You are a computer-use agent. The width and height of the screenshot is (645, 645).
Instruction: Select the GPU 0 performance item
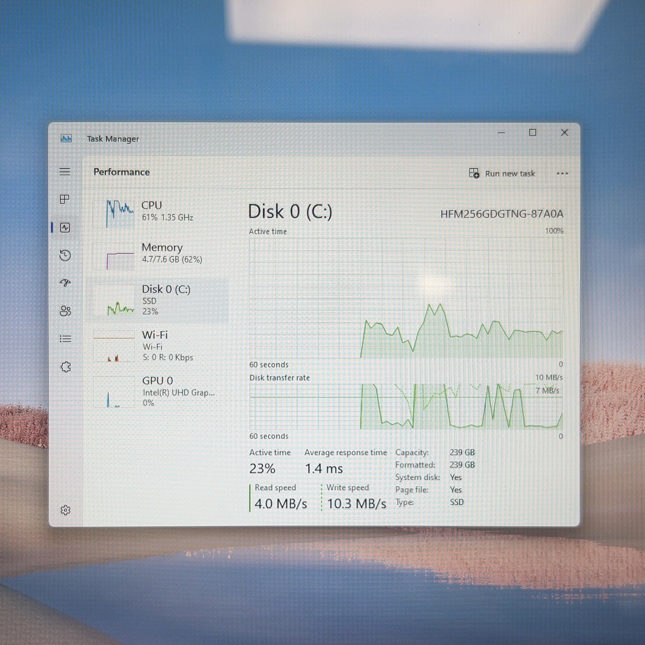coord(157,392)
